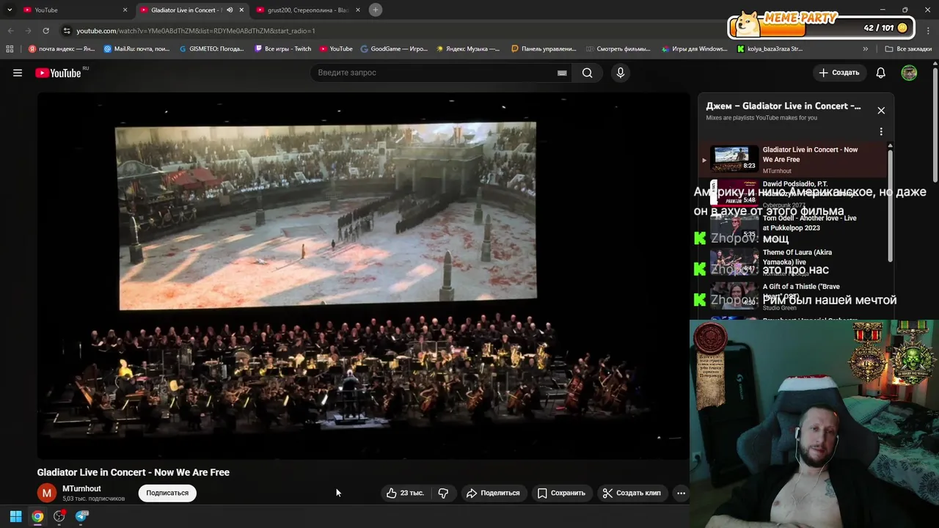Image resolution: width=939 pixels, height=528 pixels.
Task: Open a new browser tab
Action: (375, 10)
